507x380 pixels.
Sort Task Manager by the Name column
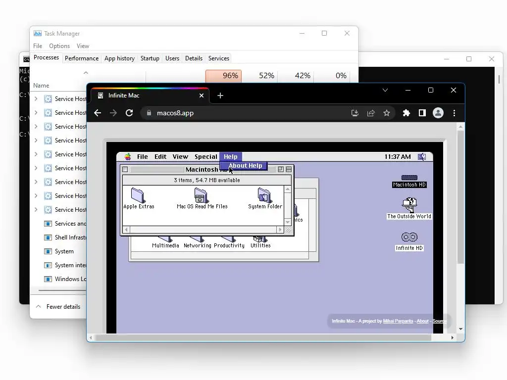click(x=41, y=86)
